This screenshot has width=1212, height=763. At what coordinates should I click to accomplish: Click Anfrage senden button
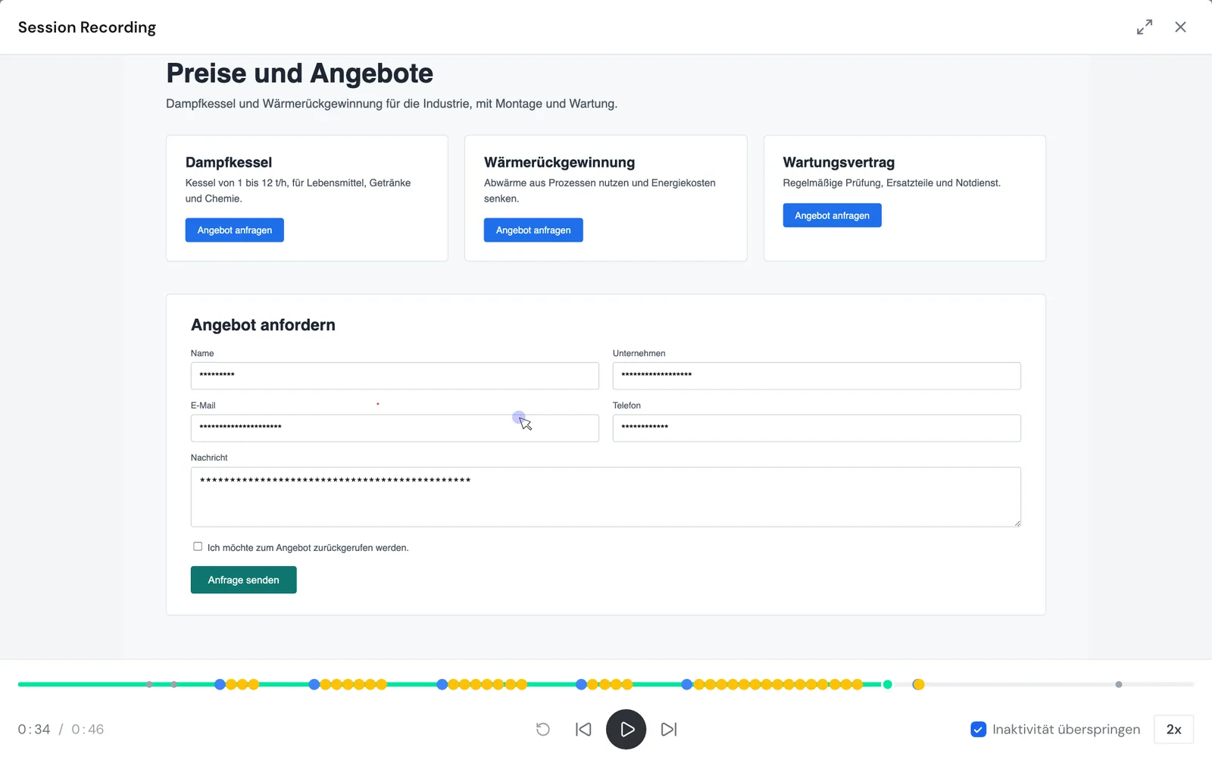pyautogui.click(x=243, y=580)
